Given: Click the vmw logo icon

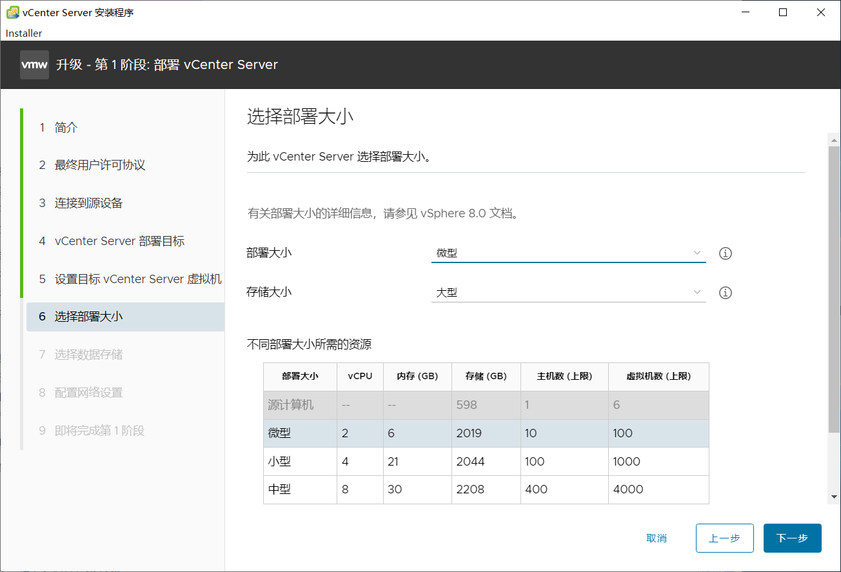Looking at the screenshot, I should point(34,64).
